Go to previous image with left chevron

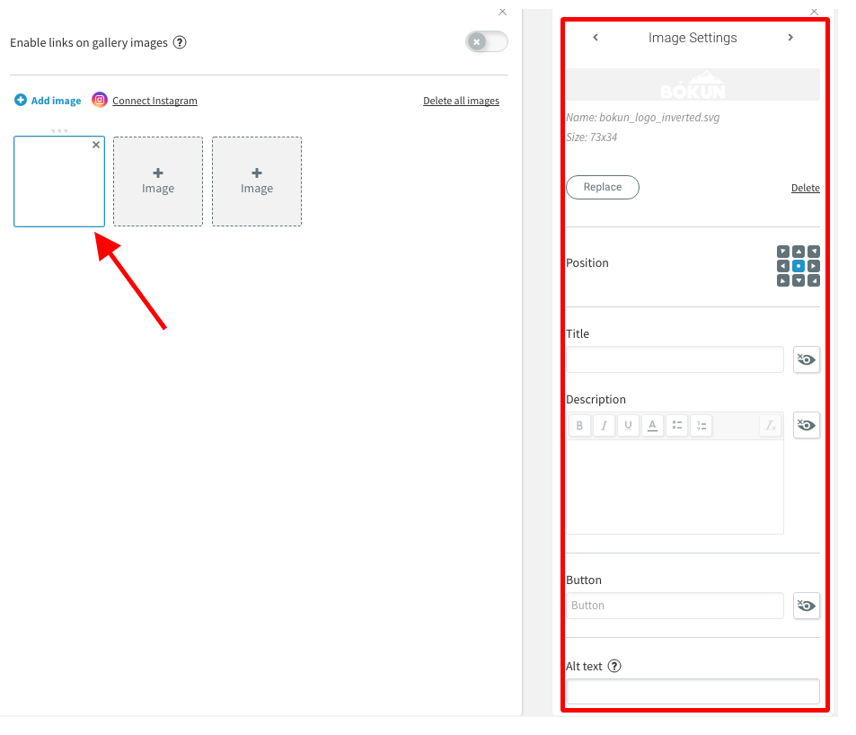pos(596,37)
